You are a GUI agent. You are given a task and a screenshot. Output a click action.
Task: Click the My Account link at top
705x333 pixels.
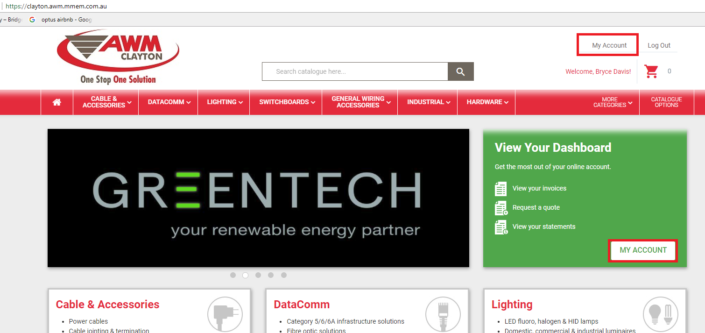coord(609,45)
